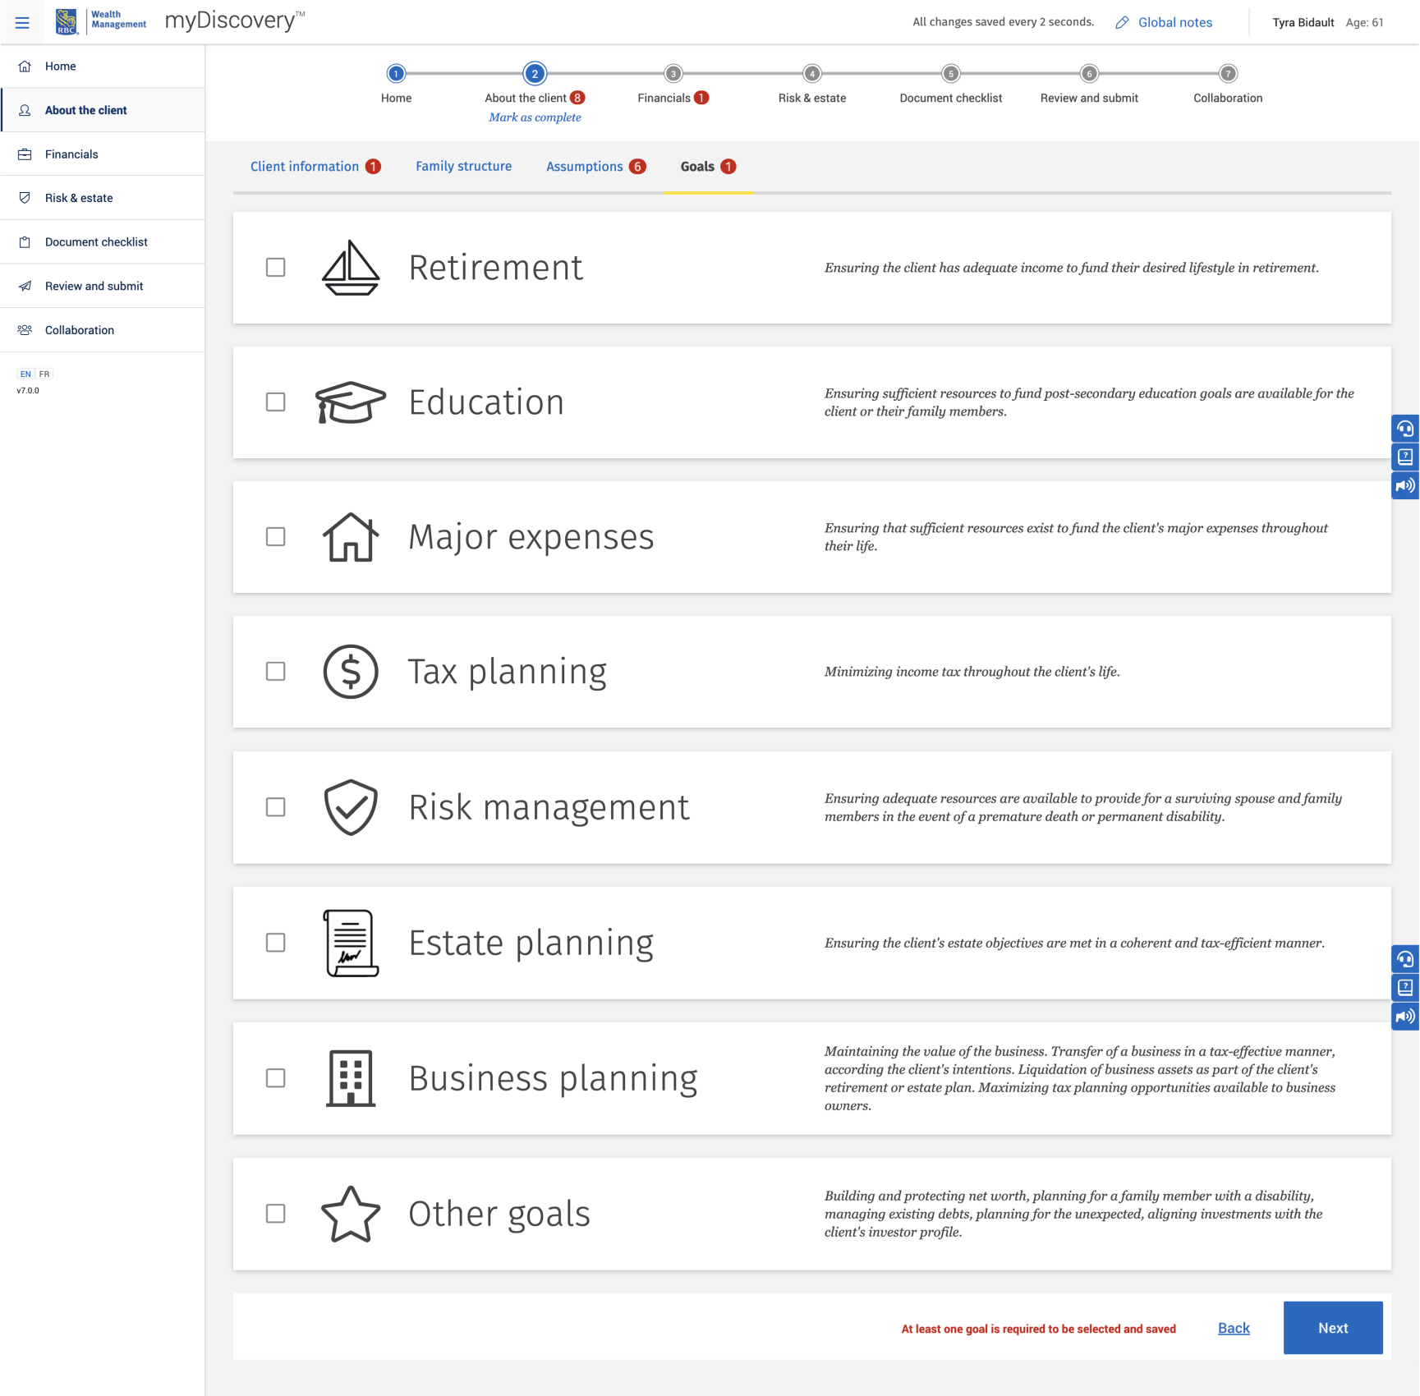
Task: Jump to step 2 About the client
Action: (535, 74)
